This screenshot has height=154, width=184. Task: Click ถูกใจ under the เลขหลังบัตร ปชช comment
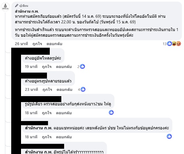coord(47,137)
